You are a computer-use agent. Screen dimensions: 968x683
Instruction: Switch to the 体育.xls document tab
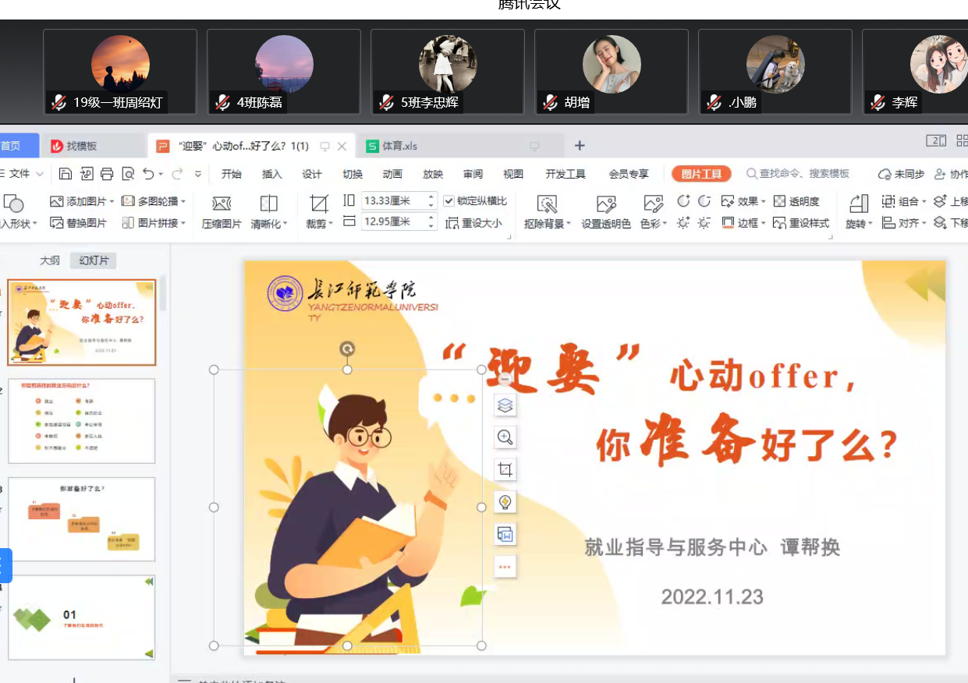coord(399,146)
